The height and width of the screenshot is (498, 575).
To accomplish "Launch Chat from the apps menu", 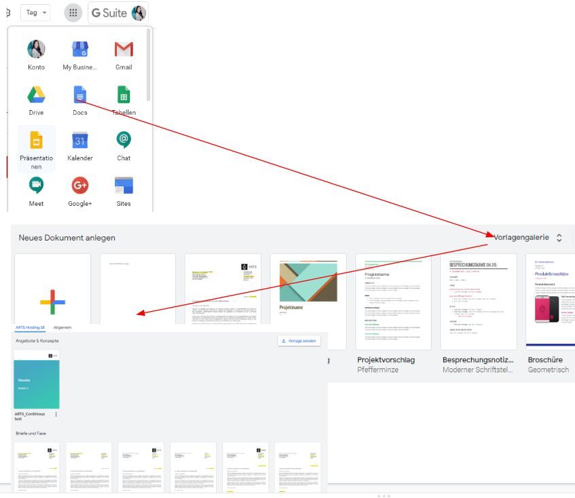I will (x=124, y=146).
